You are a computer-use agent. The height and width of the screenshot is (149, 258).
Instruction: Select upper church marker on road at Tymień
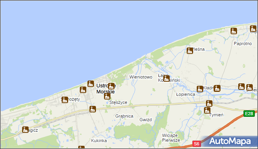[209, 103]
